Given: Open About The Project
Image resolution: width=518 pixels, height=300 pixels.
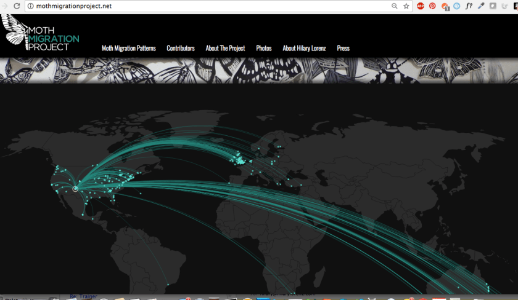Looking at the screenshot, I should click(225, 48).
